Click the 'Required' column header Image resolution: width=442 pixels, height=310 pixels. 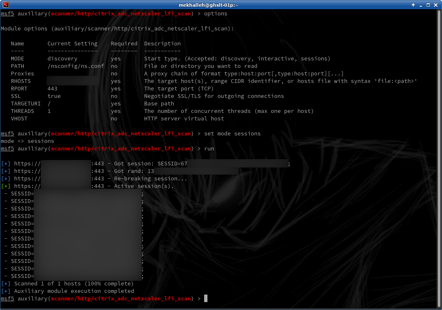point(124,44)
